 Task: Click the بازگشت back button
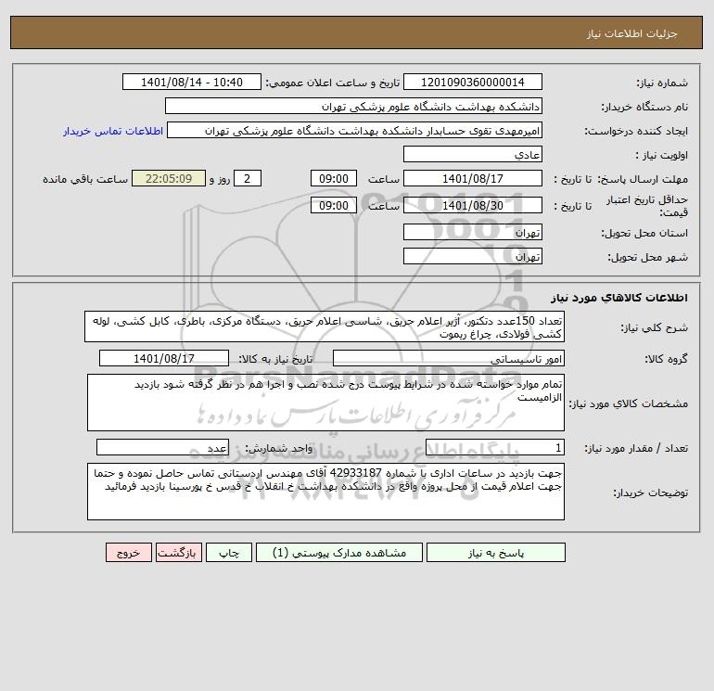tap(178, 553)
